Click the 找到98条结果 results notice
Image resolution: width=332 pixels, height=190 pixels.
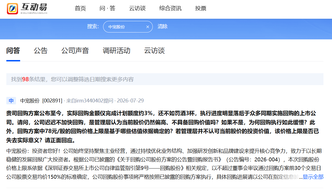[165, 79]
